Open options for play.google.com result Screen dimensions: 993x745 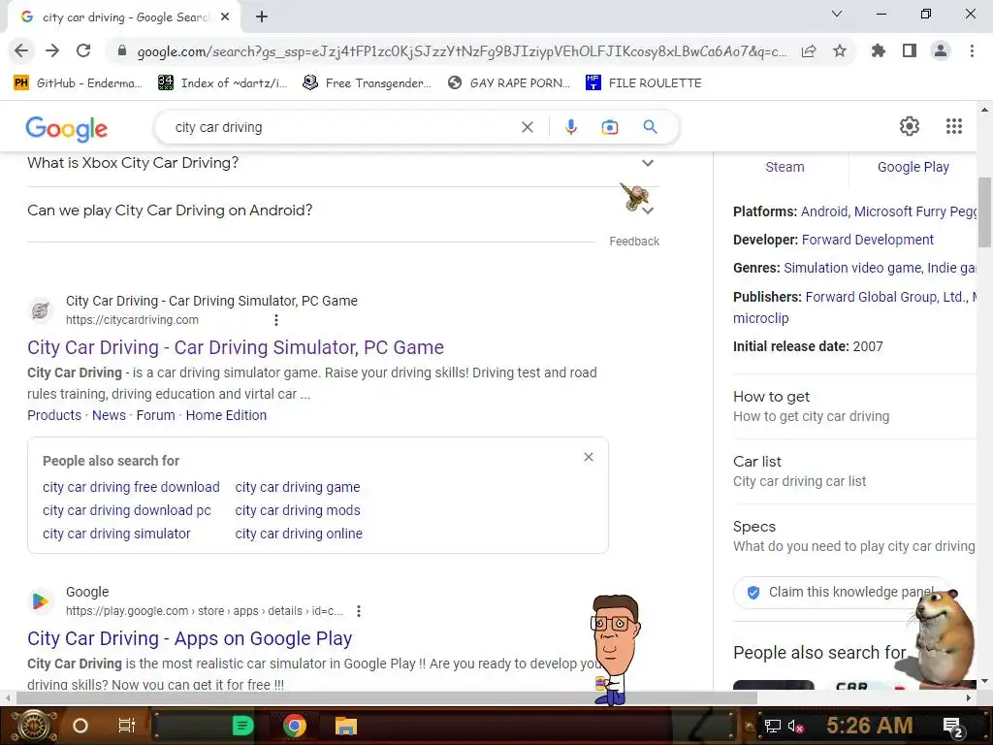(359, 611)
